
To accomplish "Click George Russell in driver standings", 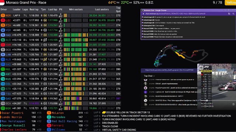I will click(x=13, y=125).
